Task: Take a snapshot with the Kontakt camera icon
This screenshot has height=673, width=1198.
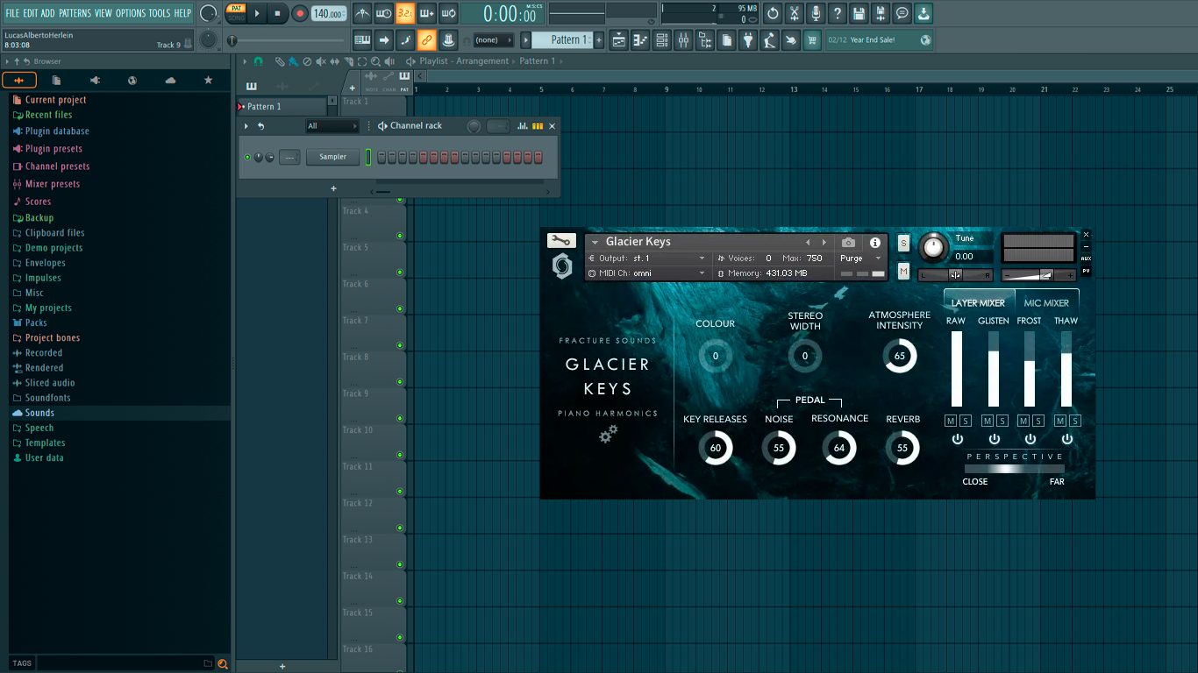Action: coord(848,243)
